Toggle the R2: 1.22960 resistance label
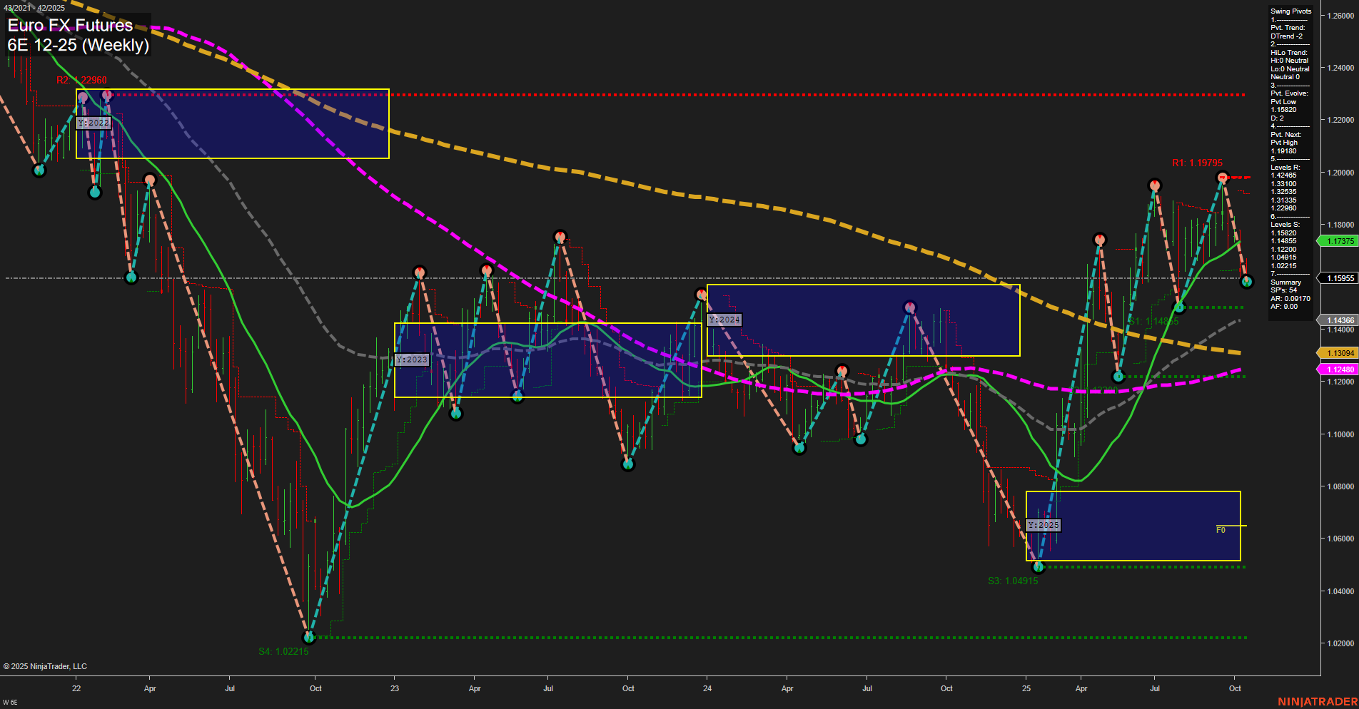The width and height of the screenshot is (1359, 709). [84, 80]
